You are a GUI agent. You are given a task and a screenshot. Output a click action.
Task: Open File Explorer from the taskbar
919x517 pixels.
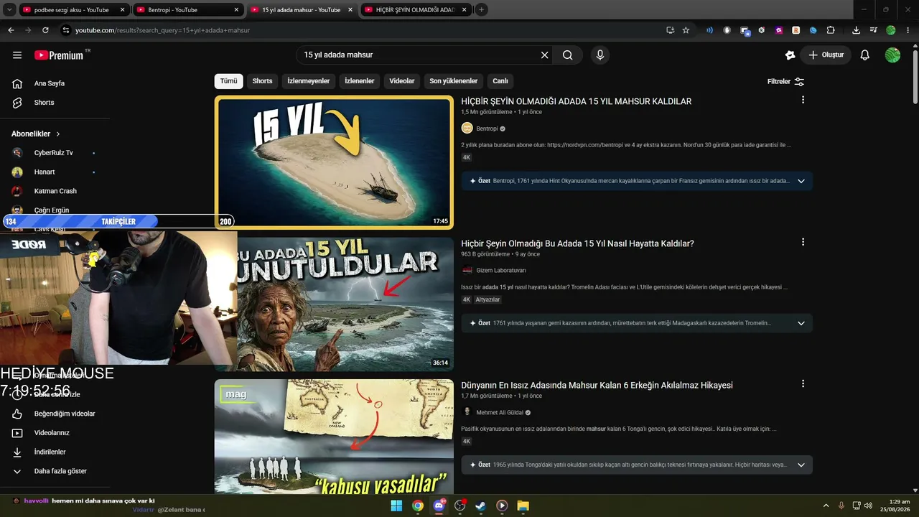click(523, 506)
